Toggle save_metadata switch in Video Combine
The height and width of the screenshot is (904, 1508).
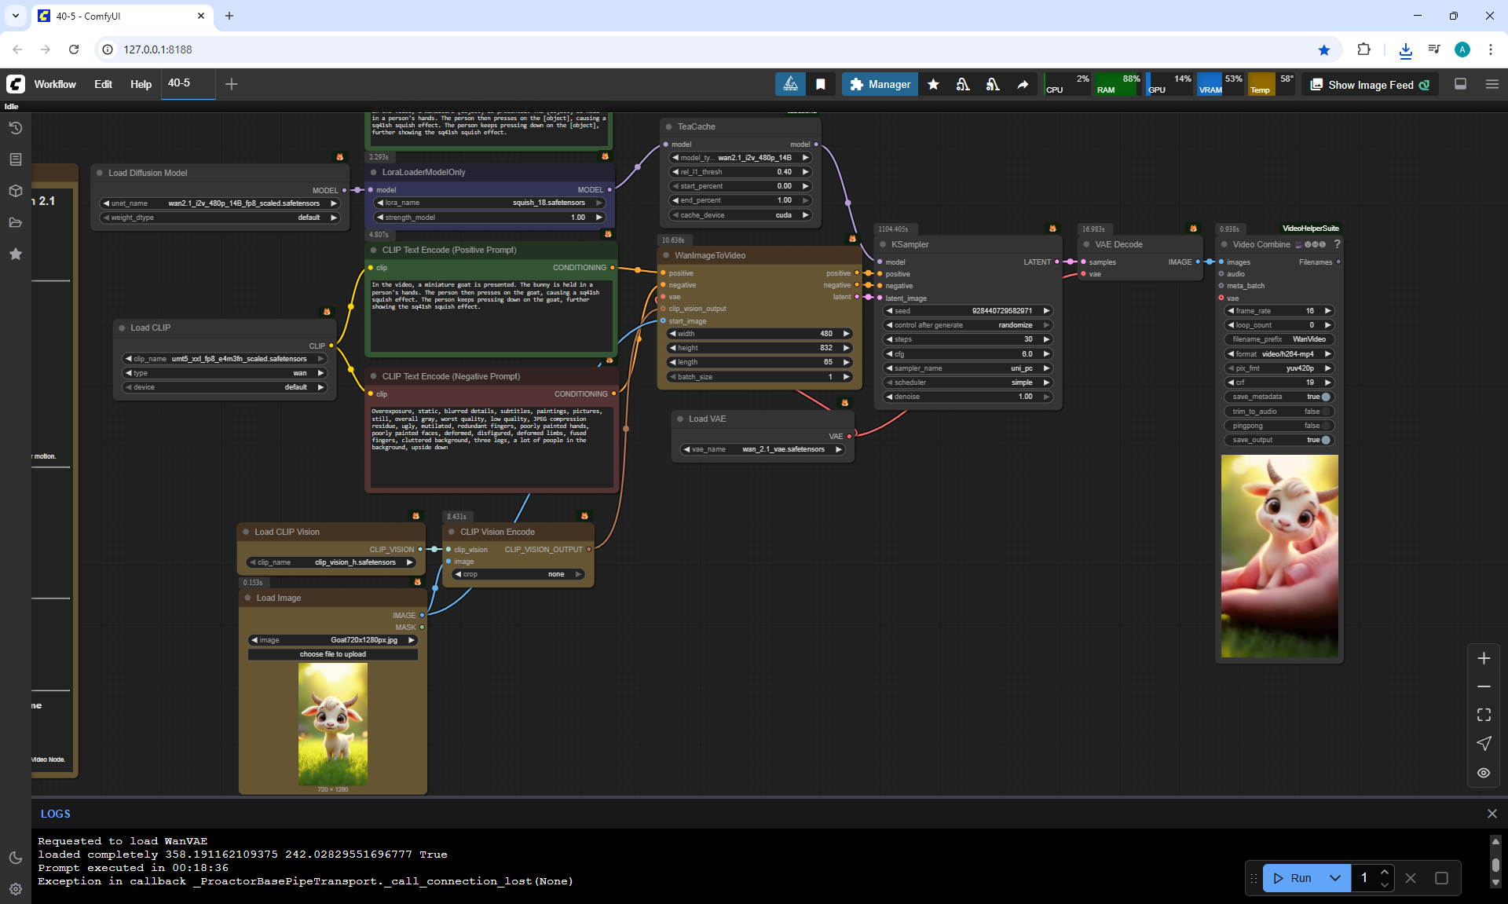(x=1326, y=397)
